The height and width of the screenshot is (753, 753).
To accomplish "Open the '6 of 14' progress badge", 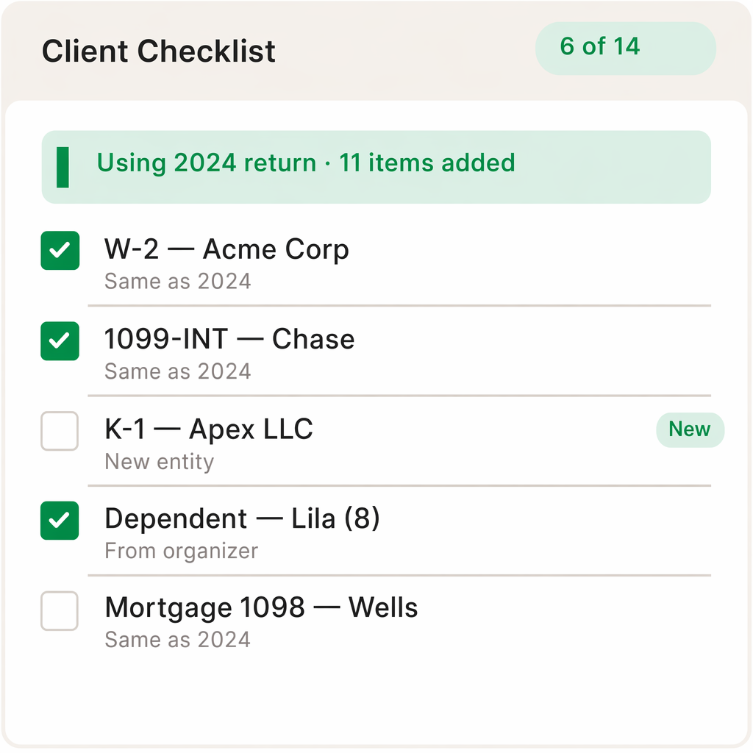I will tap(625, 48).
